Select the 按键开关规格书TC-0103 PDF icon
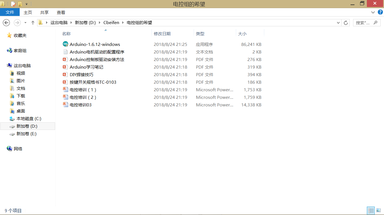384x215 pixels. tap(65, 82)
